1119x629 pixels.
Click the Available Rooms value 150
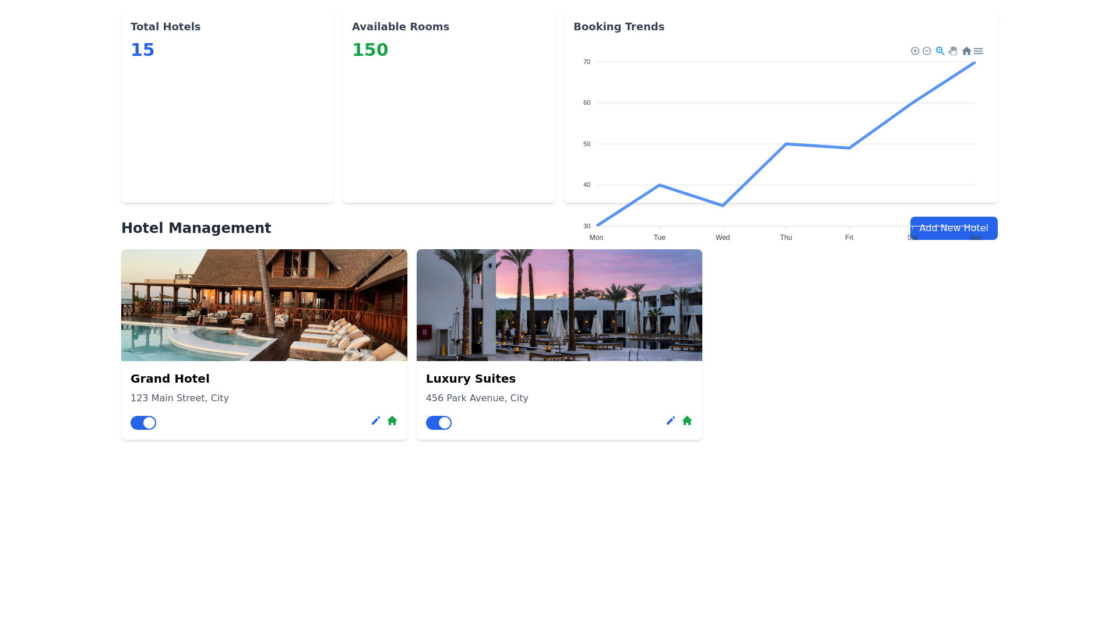370,50
